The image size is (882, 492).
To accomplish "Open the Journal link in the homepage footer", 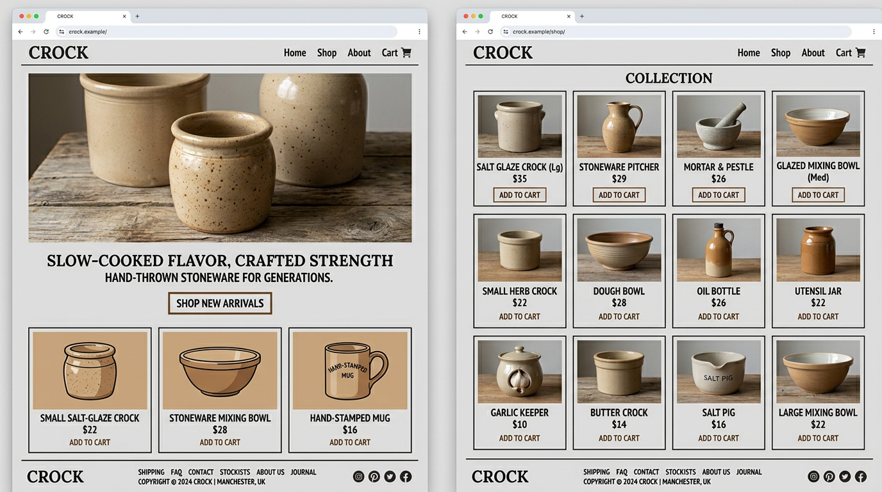I will pos(303,472).
